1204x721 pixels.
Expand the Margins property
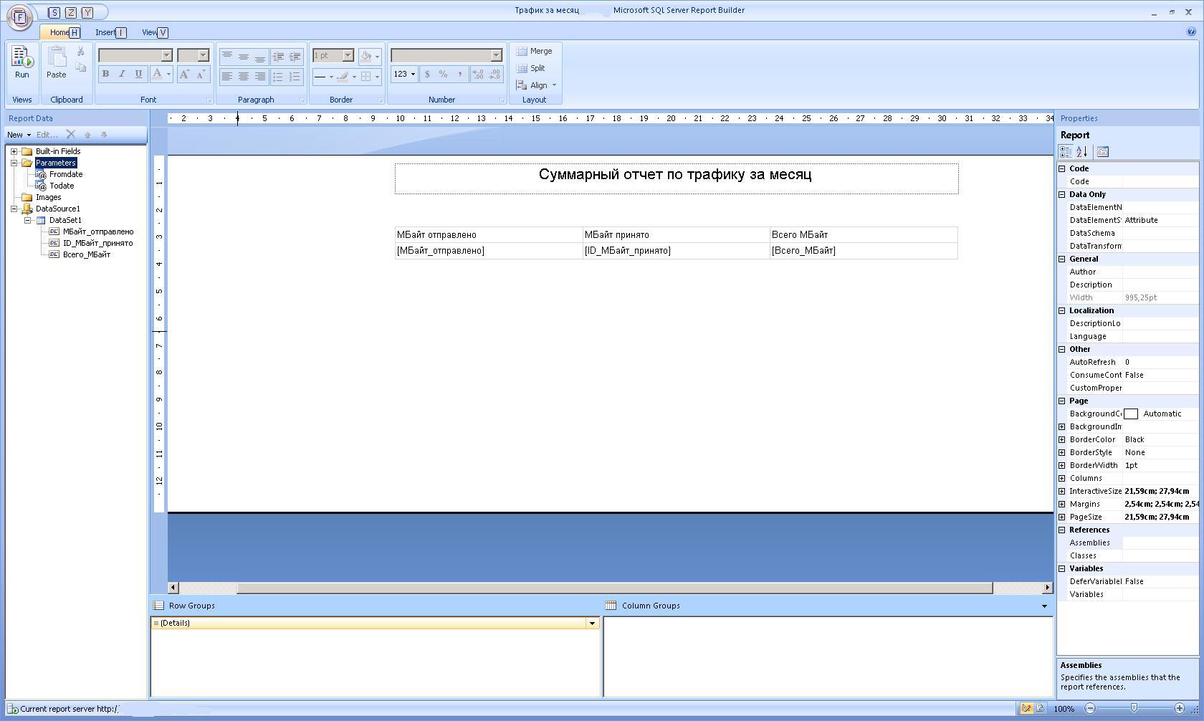1062,504
